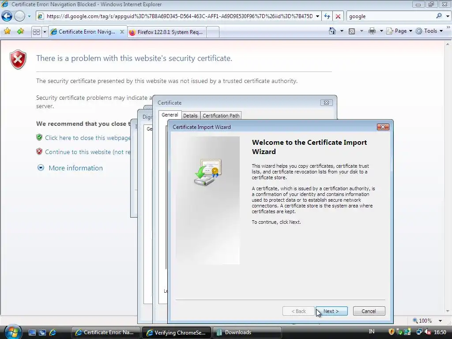Click the 100% zoom level button
The image size is (452, 339).
tap(422, 320)
